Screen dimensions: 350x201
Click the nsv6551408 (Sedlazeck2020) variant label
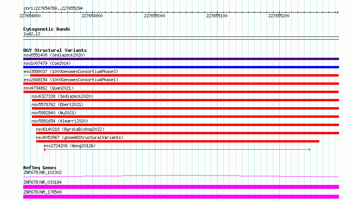(54, 55)
